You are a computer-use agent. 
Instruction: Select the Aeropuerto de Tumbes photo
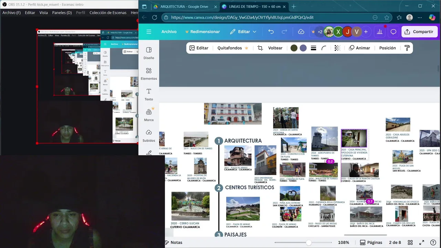coord(325,139)
